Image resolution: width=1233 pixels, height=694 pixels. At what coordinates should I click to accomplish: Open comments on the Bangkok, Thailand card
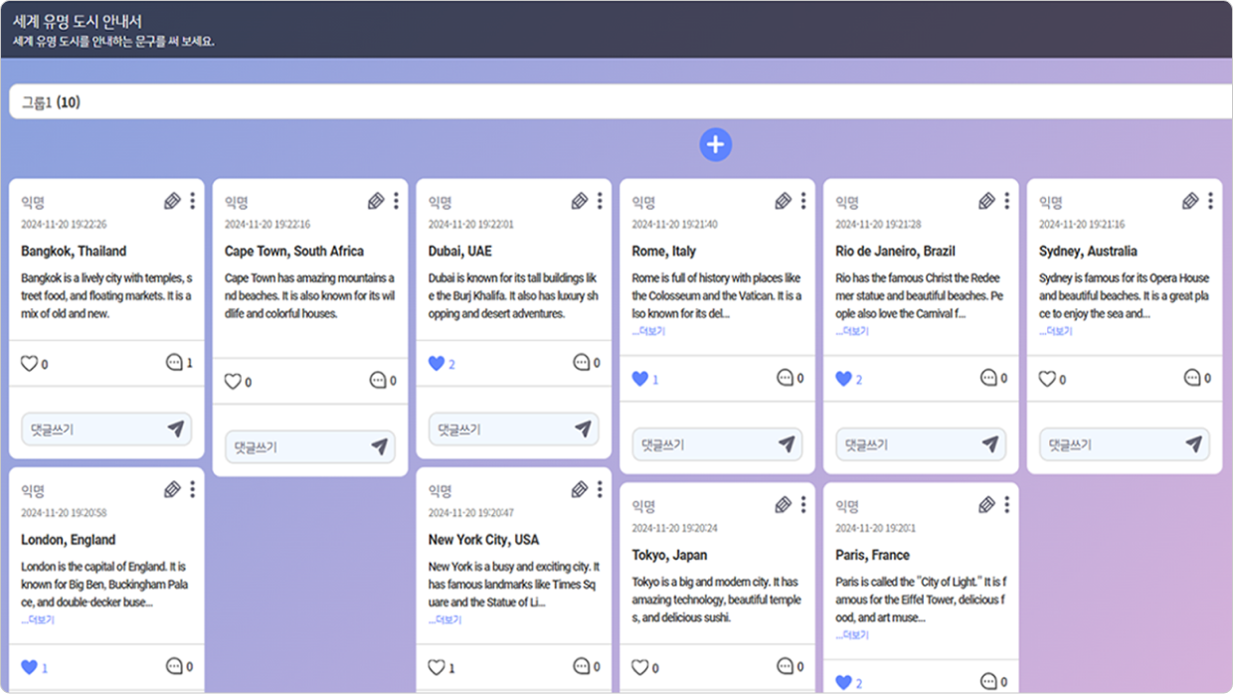point(174,363)
